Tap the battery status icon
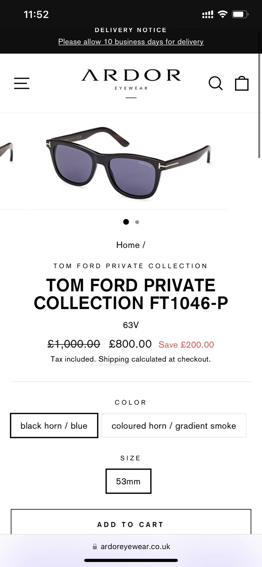The height and width of the screenshot is (567, 262). point(240,14)
